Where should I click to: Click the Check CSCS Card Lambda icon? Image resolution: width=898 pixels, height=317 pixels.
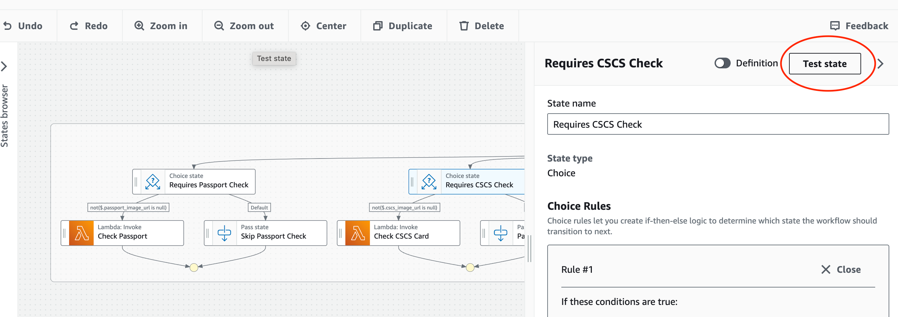[x=357, y=233]
